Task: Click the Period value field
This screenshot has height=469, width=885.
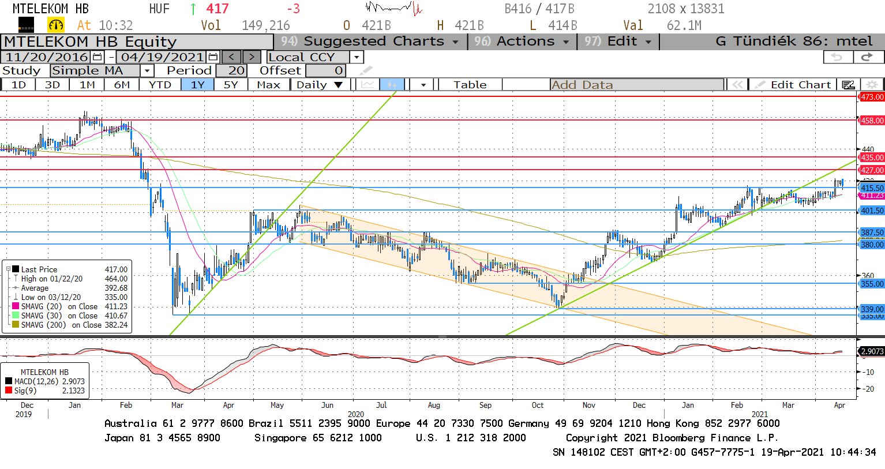Action: coord(231,71)
